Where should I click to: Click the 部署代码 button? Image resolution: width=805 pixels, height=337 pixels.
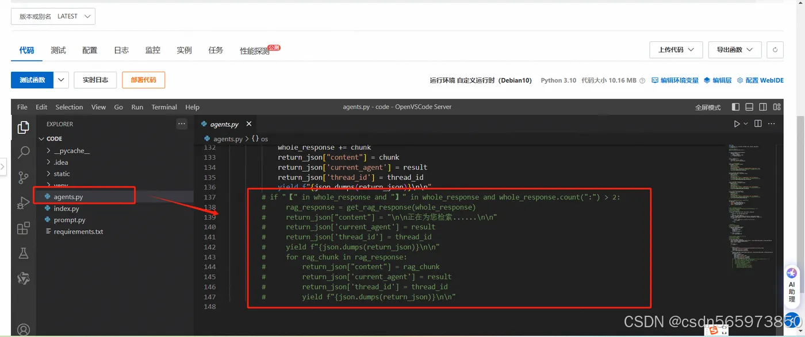[144, 80]
